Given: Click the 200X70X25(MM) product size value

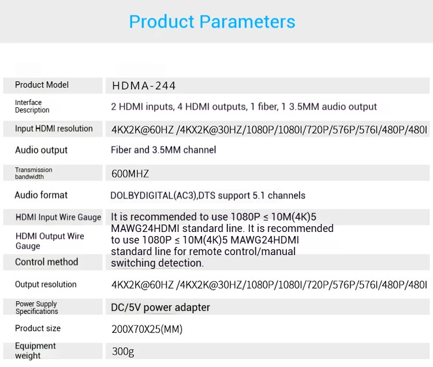Looking at the screenshot, I should [147, 329].
